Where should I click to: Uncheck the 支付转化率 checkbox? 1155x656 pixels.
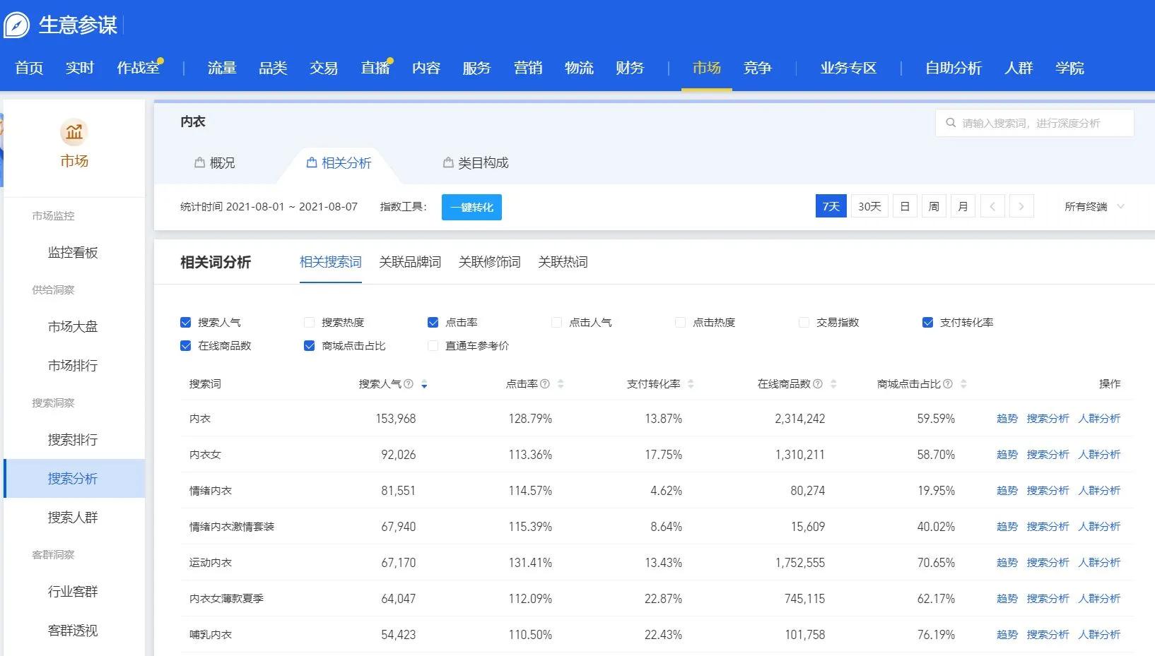tap(928, 323)
